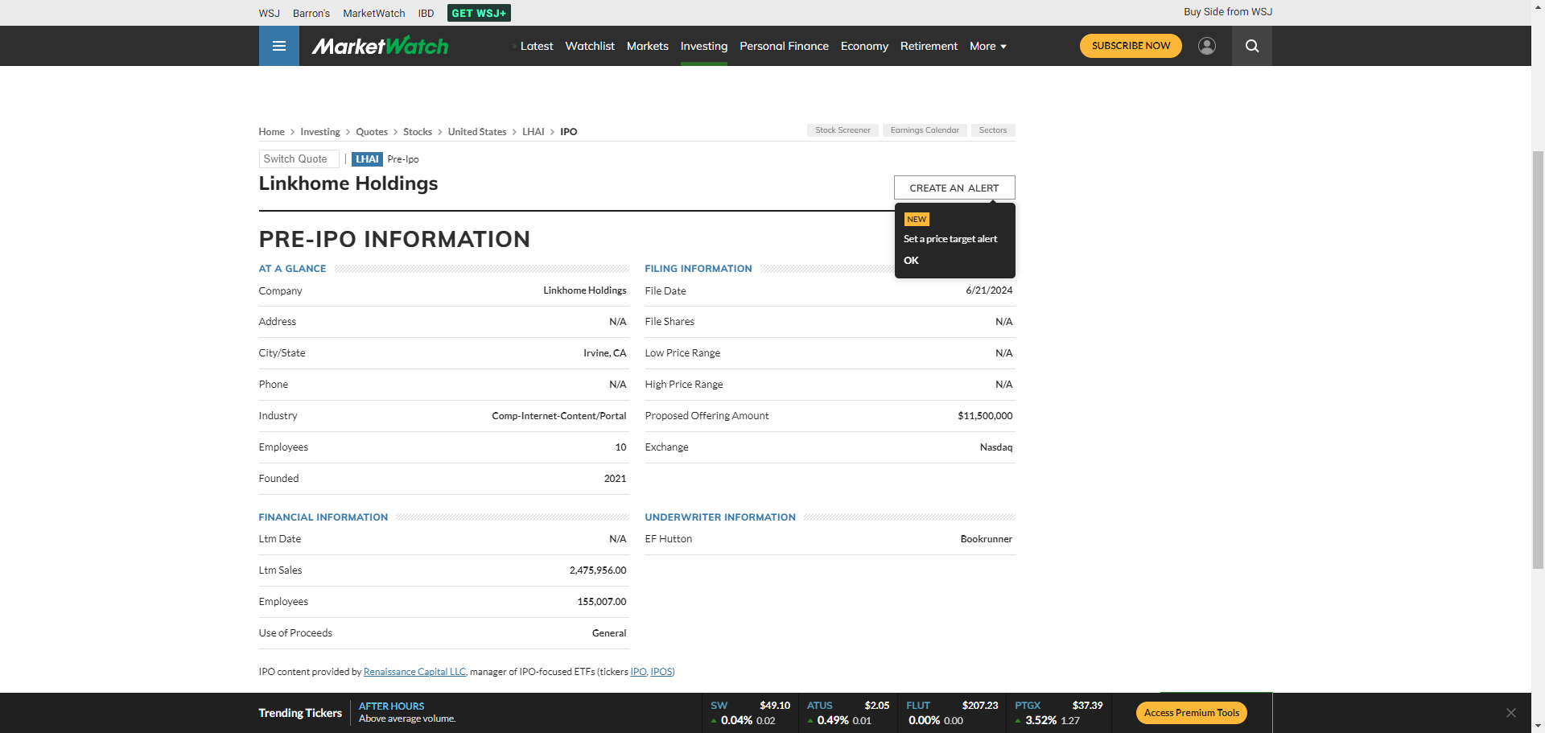
Task: Select the Markets navigation item
Action: coord(648,46)
